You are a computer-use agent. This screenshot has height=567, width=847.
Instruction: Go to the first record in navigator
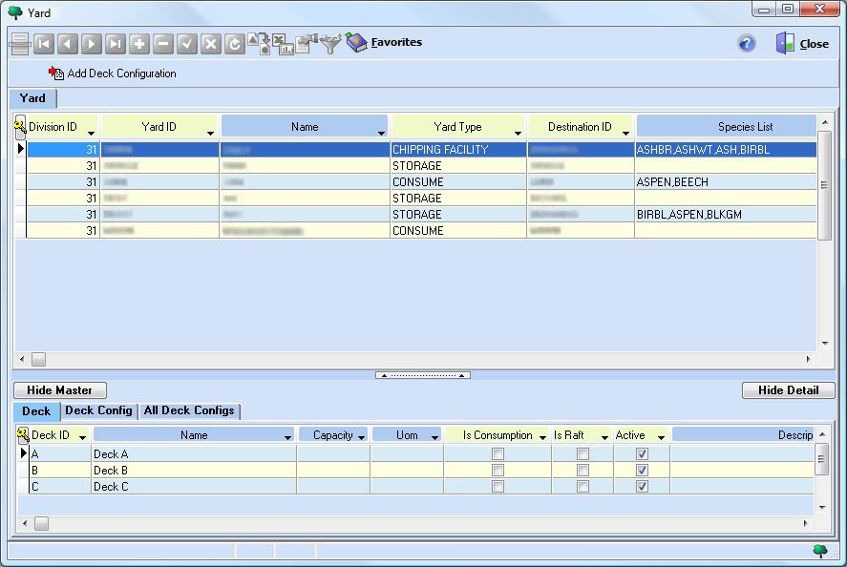click(44, 44)
